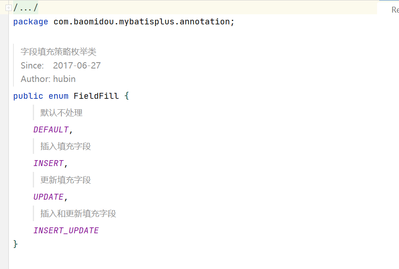399x269 pixels.
Task: Click the 默认不处理 doc comment
Action: [61, 113]
